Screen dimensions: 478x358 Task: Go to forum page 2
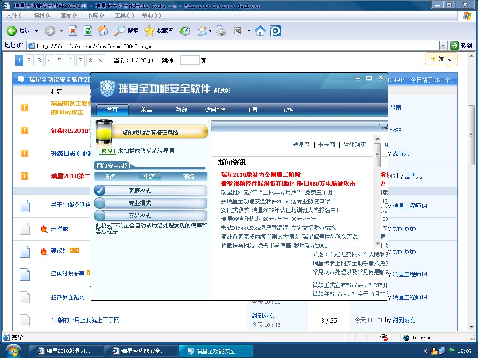29,60
